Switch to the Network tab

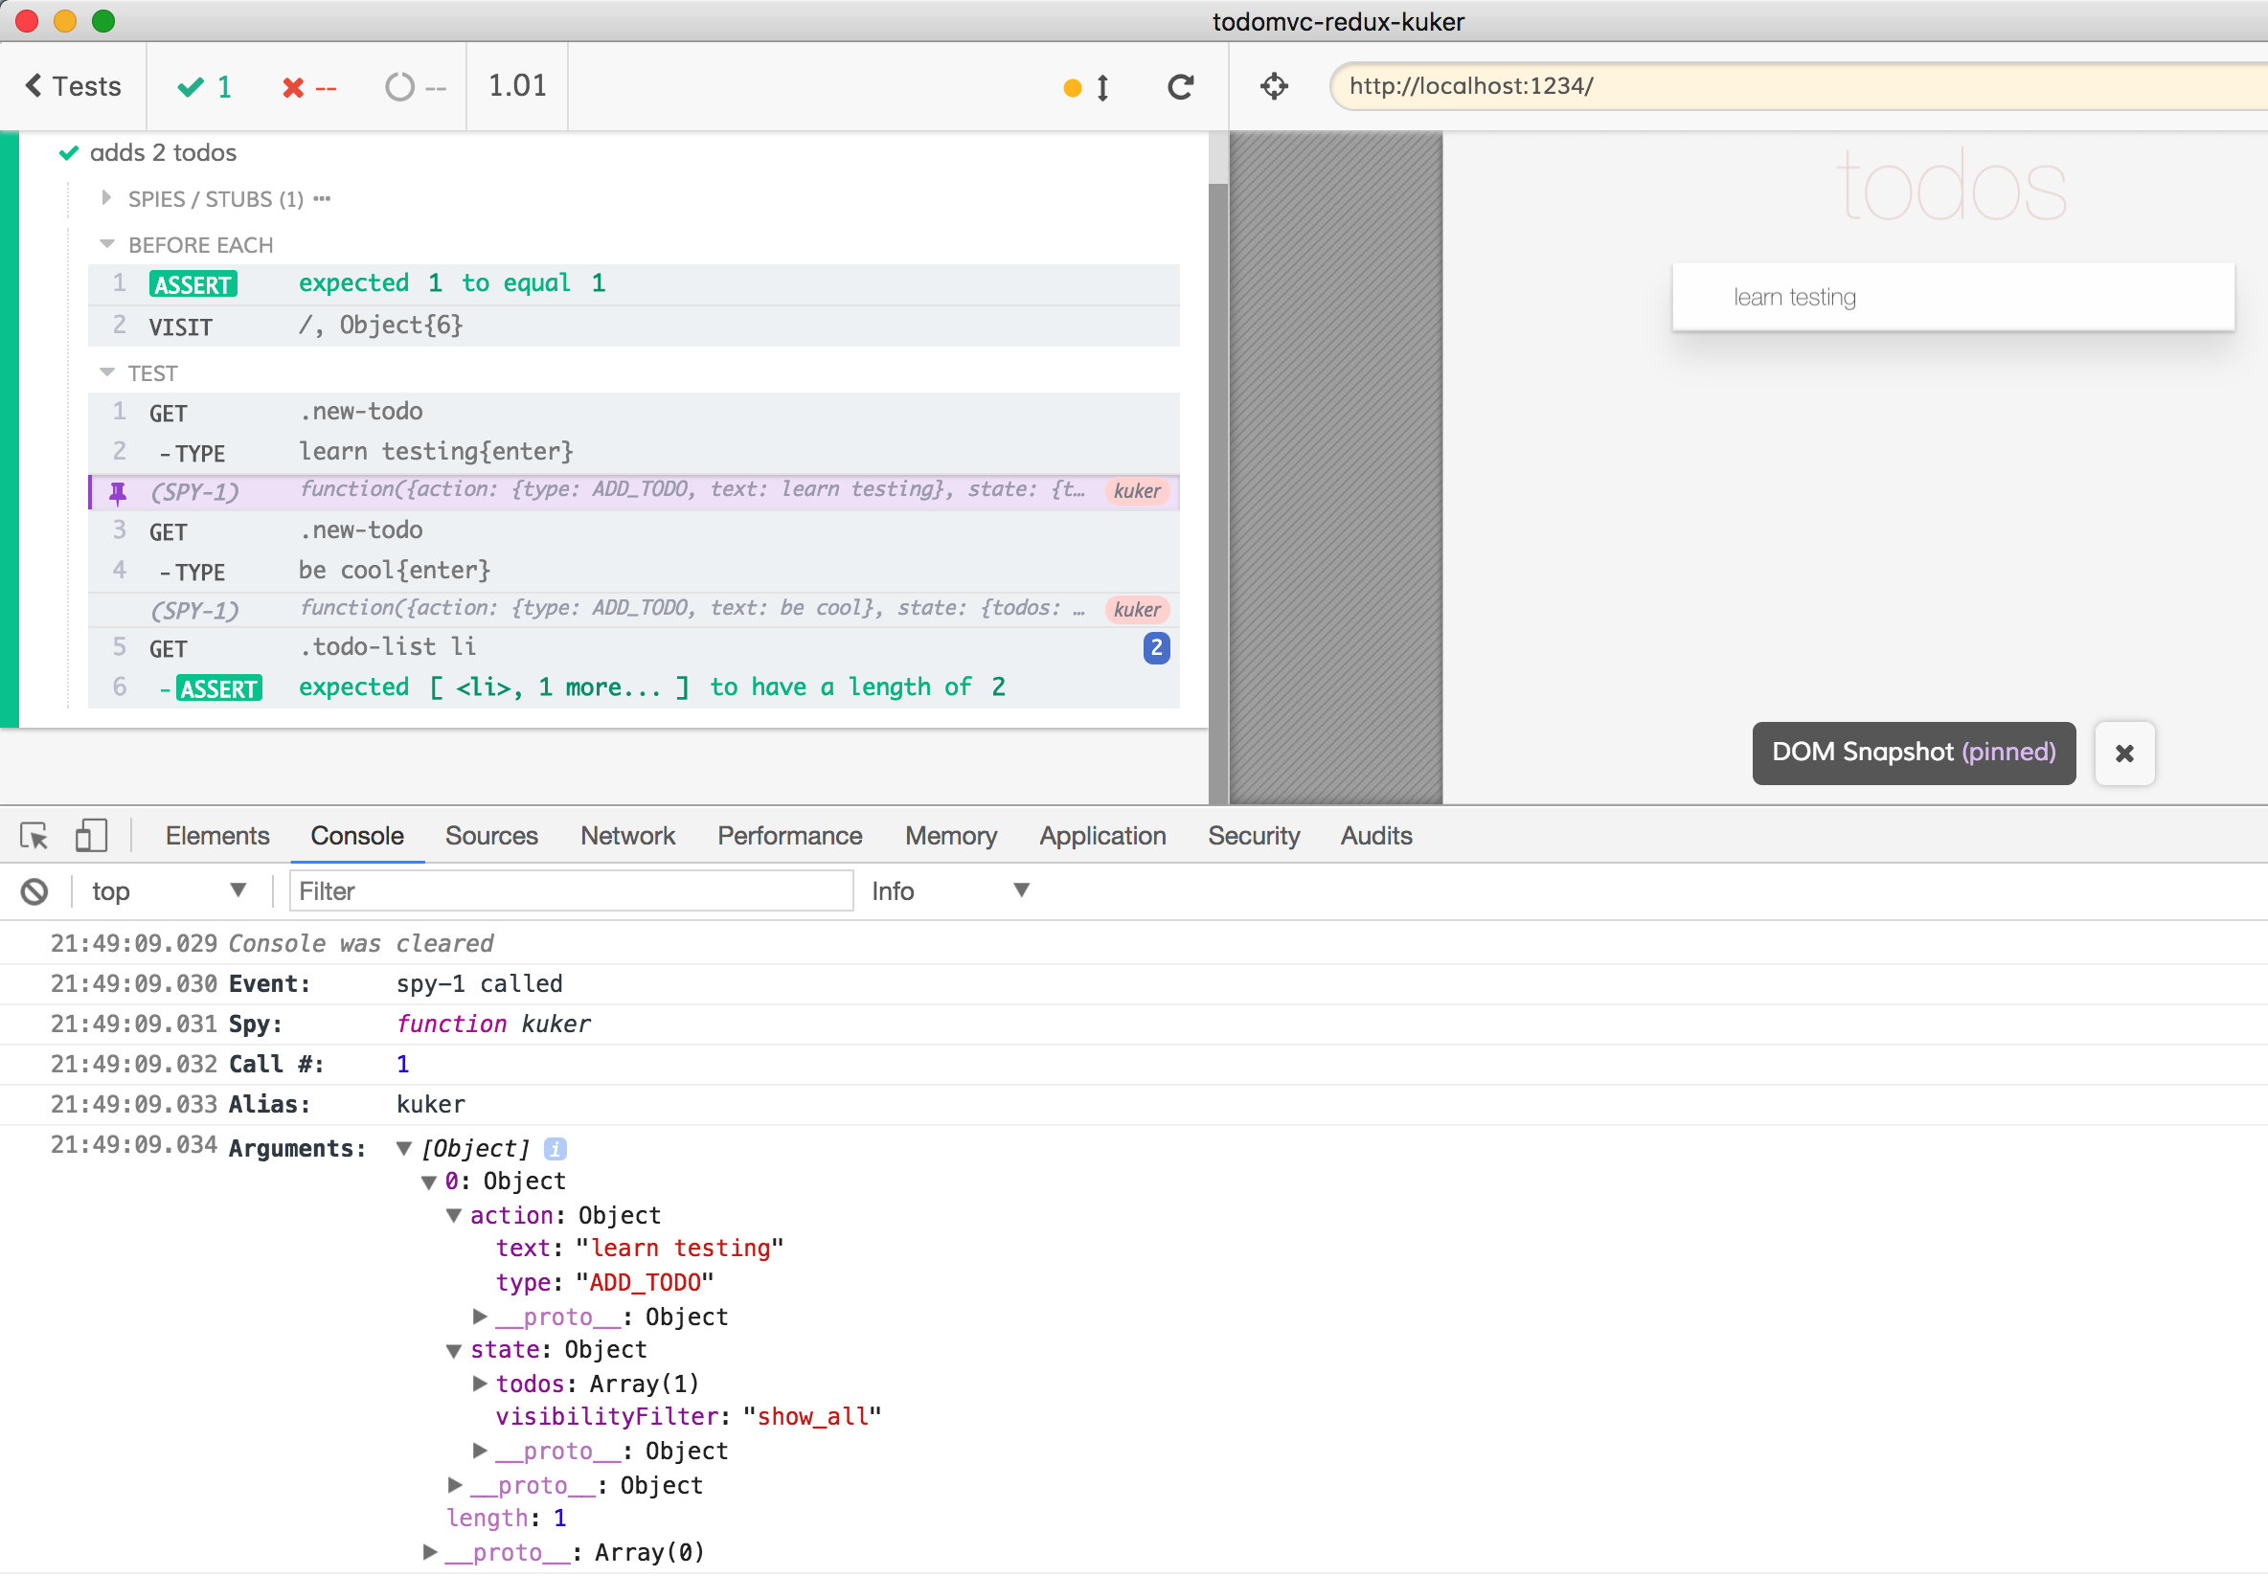[627, 837]
